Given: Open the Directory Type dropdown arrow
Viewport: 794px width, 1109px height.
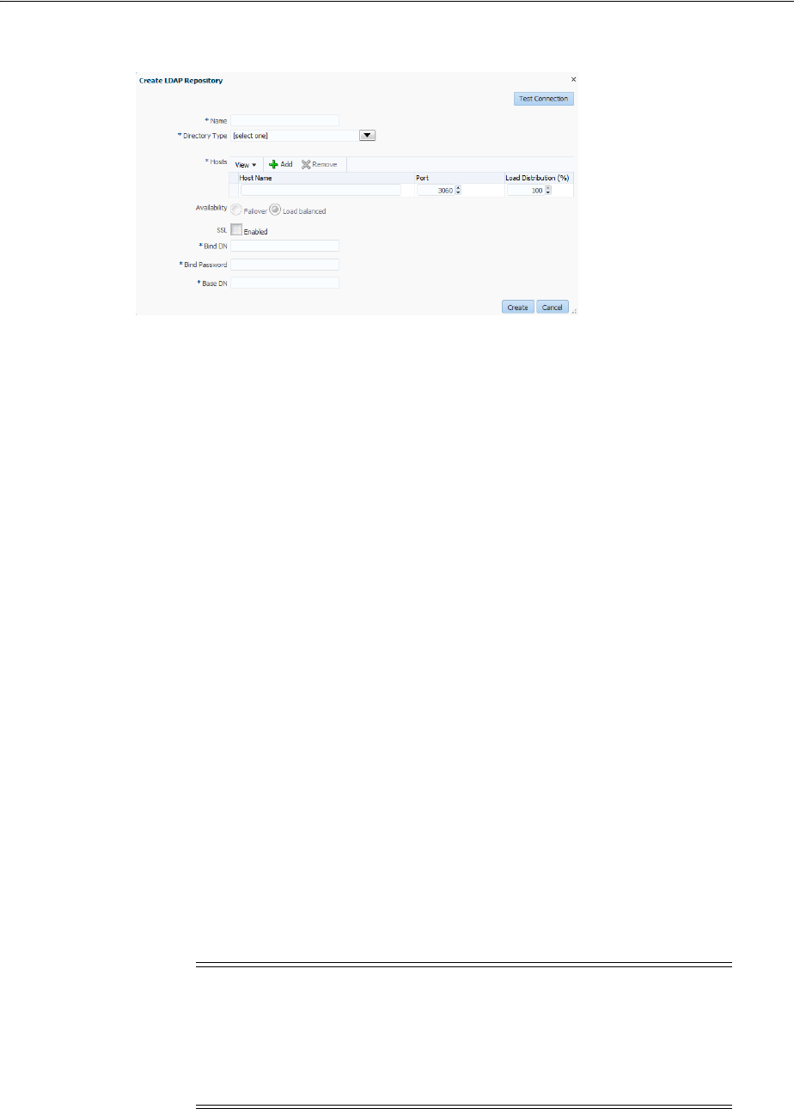Looking at the screenshot, I should (368, 135).
